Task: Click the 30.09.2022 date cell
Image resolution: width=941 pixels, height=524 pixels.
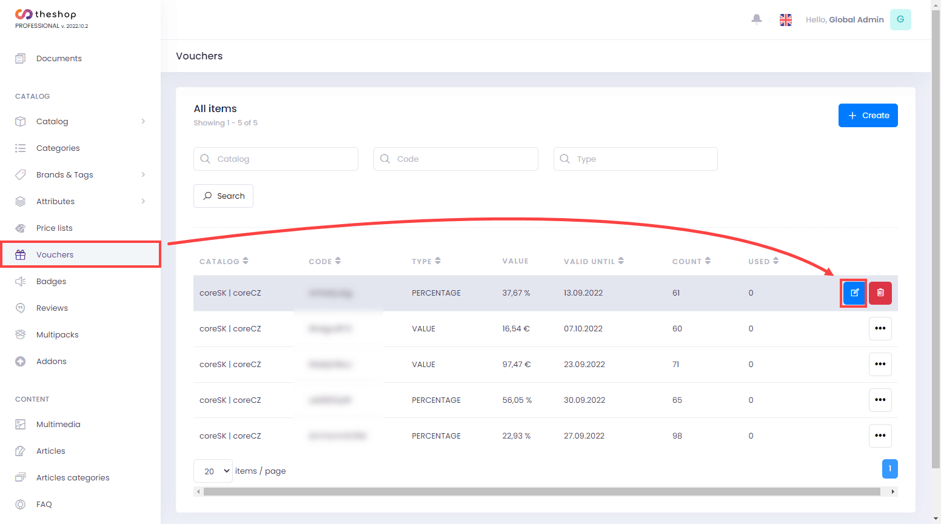Action: pos(584,400)
